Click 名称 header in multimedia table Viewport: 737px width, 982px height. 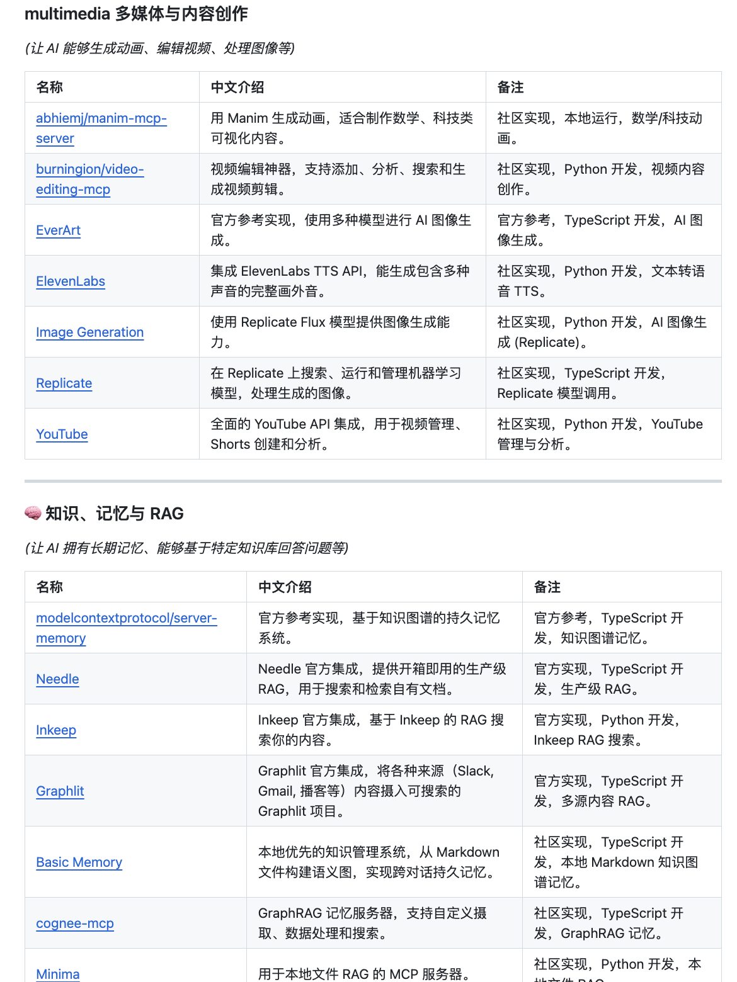pos(50,87)
